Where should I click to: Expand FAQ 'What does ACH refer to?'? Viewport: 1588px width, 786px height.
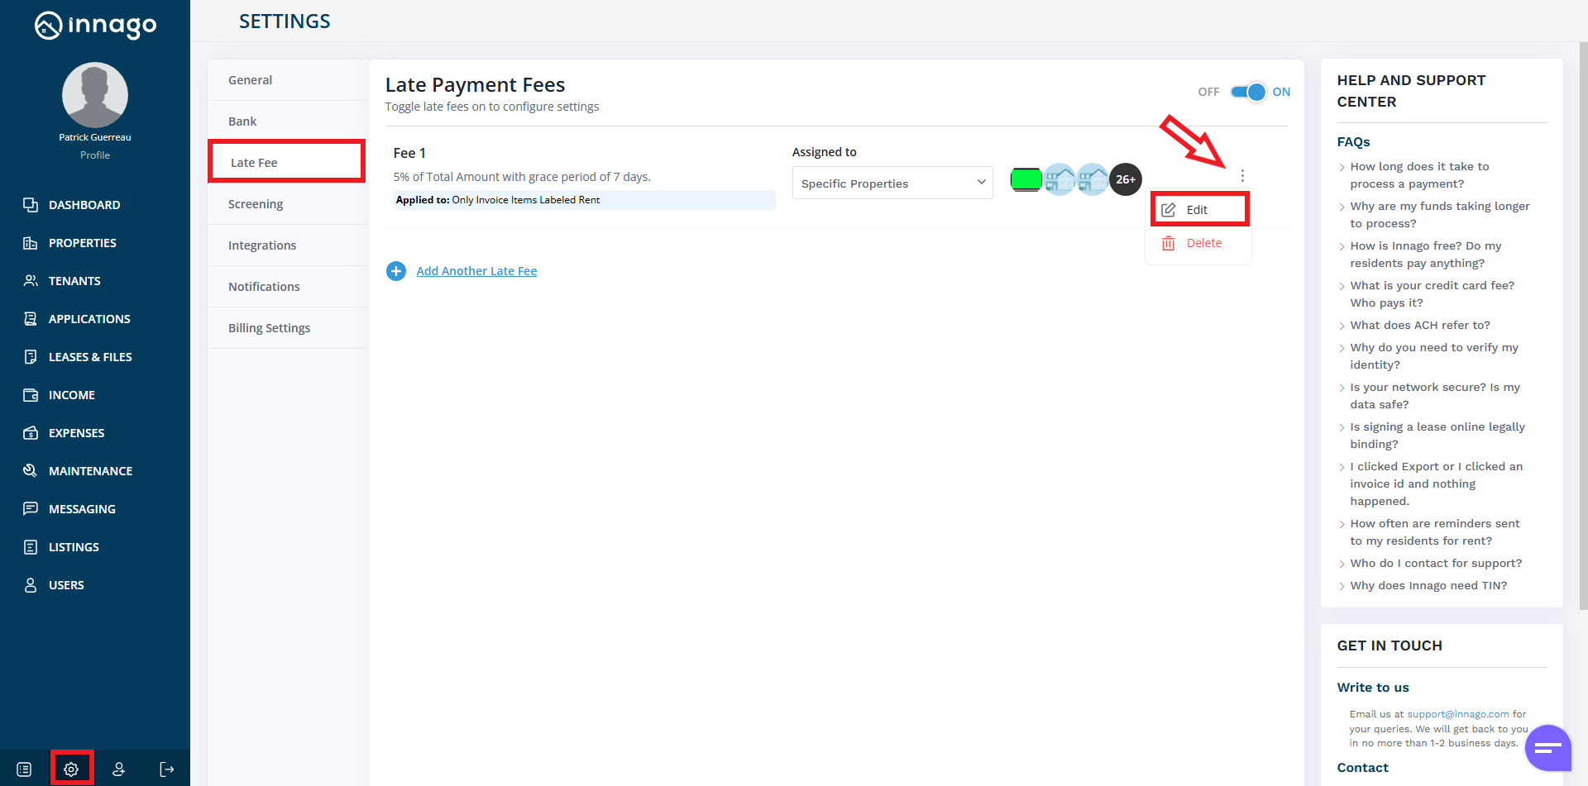tap(1419, 326)
